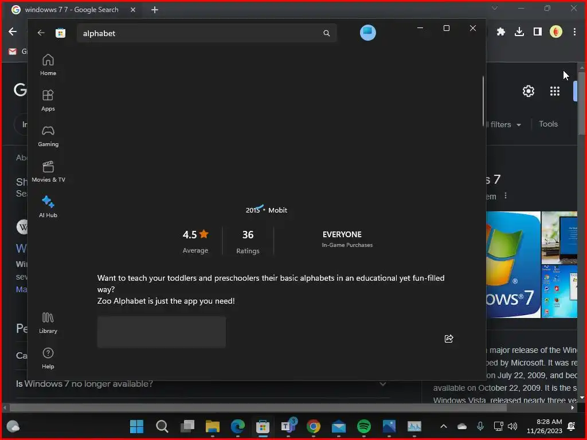Open clock showing 8:28 AM
The image size is (587, 440).
[x=545, y=426]
